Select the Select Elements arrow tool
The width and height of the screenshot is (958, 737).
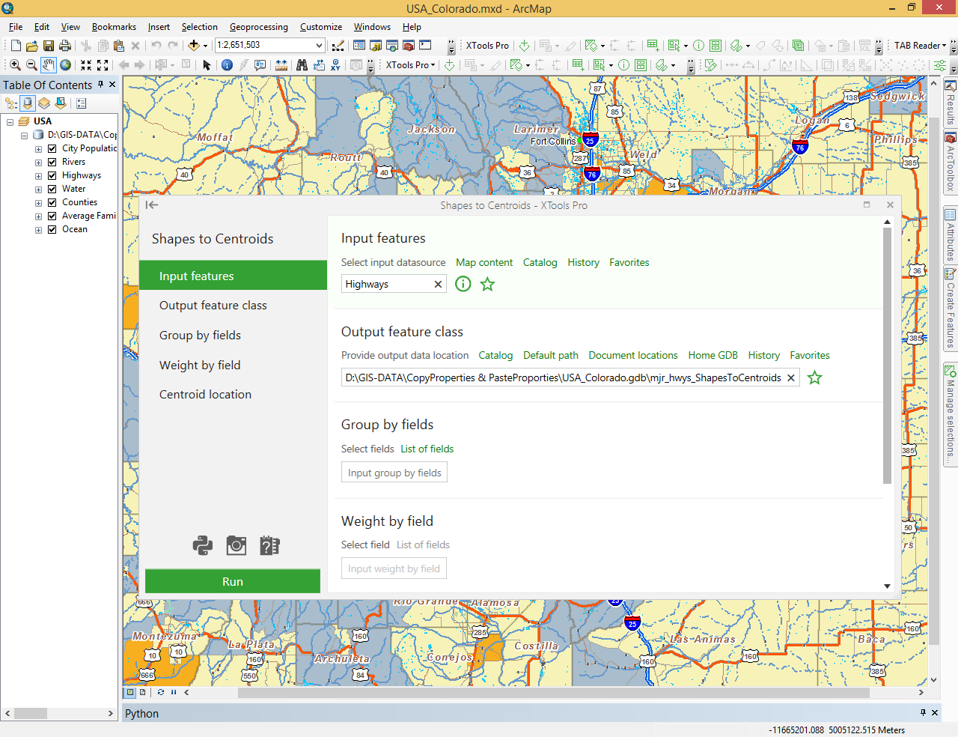click(207, 65)
